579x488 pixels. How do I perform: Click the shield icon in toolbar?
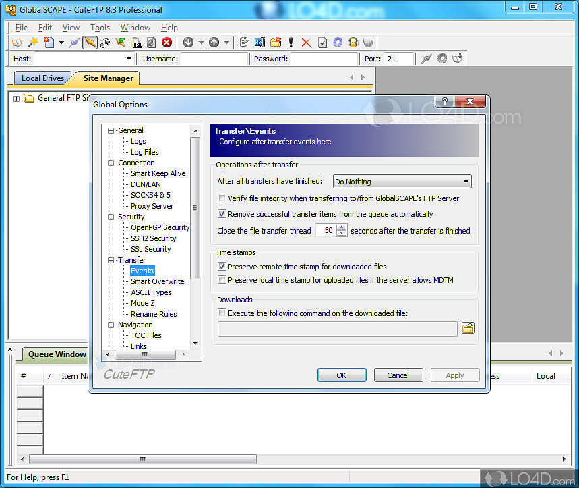coord(368,43)
